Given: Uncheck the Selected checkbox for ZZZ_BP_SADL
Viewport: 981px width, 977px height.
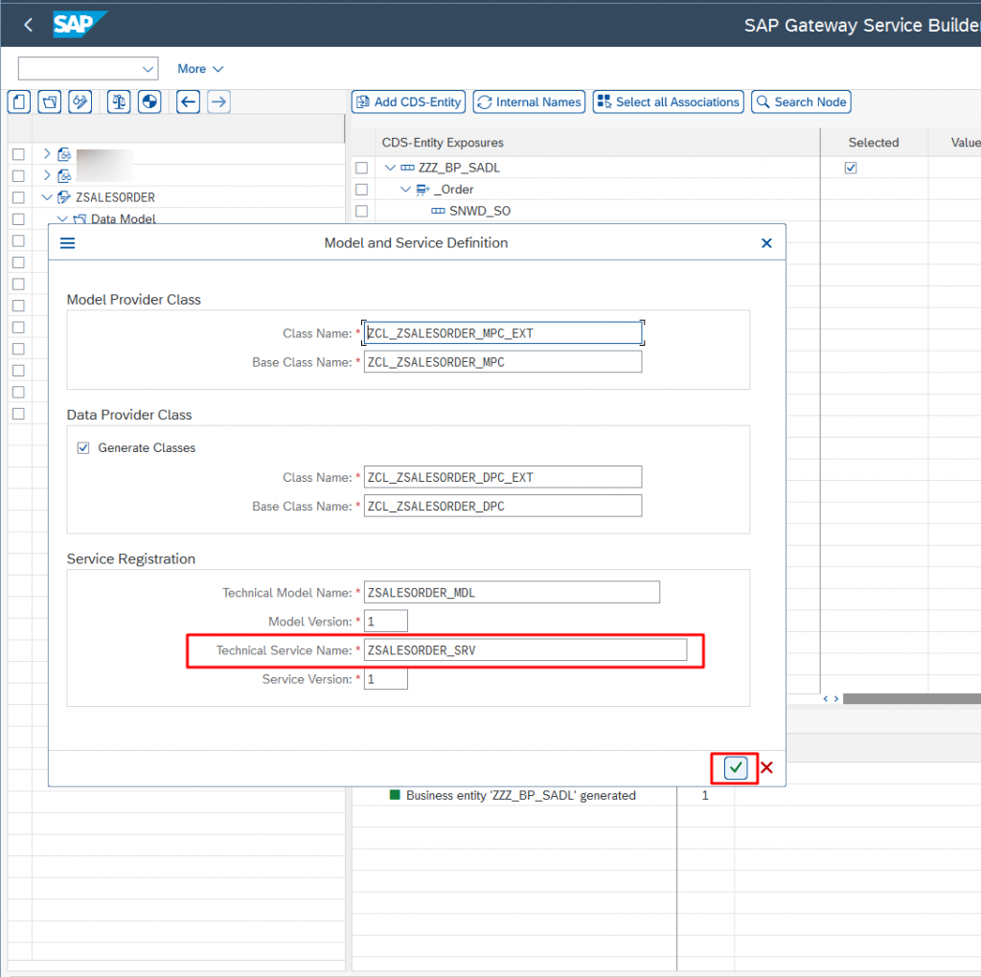Looking at the screenshot, I should [851, 168].
